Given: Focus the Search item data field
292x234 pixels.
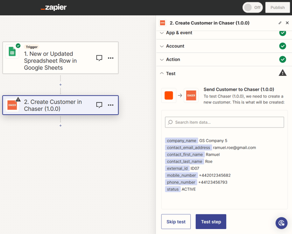Looking at the screenshot, I should coord(224,122).
